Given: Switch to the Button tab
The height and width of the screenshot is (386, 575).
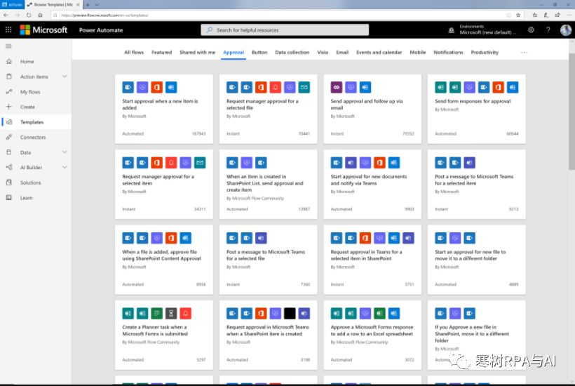Looking at the screenshot, I should pos(259,53).
